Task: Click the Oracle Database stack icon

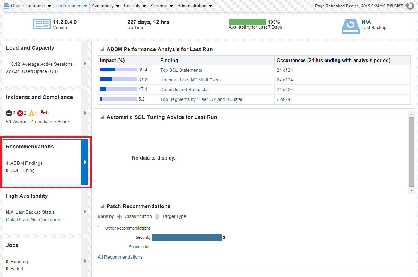Action: [x=6, y=6]
